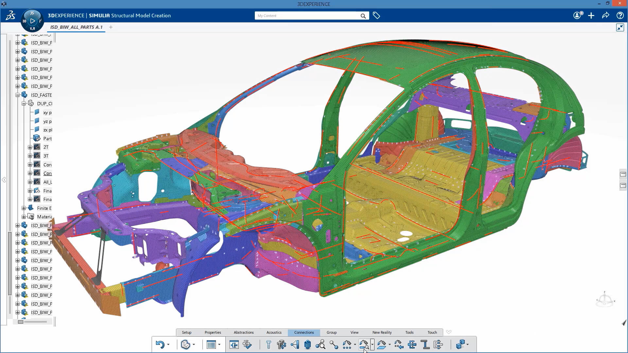
Task: Open the View menu tab
Action: (354, 332)
